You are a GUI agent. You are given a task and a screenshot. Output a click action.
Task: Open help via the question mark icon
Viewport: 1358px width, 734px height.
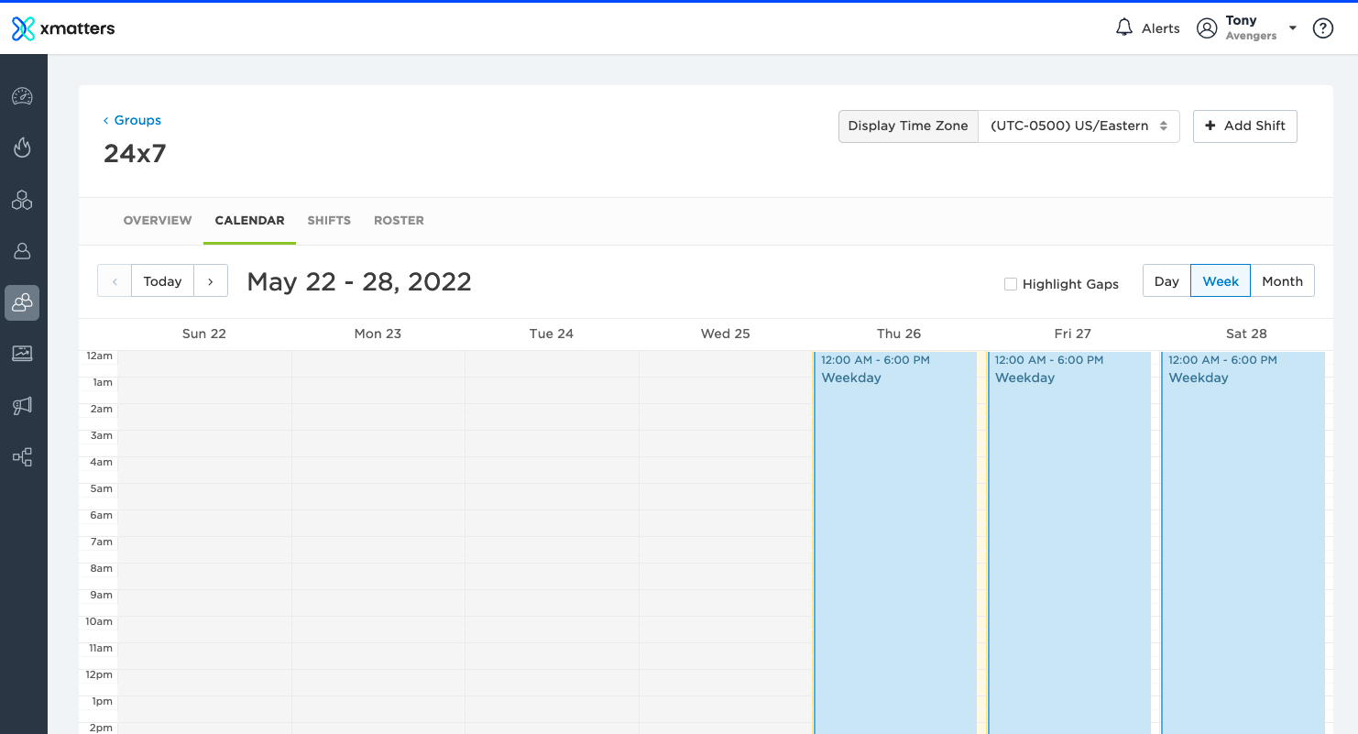[1322, 27]
